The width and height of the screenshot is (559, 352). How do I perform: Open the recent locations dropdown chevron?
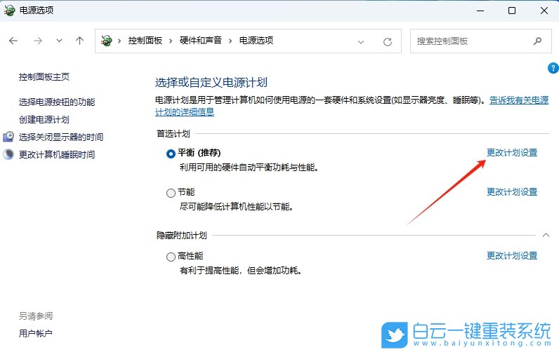(x=59, y=41)
